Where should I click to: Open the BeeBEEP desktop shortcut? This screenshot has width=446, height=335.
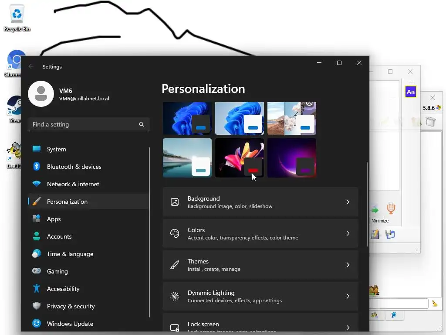[x=14, y=156]
